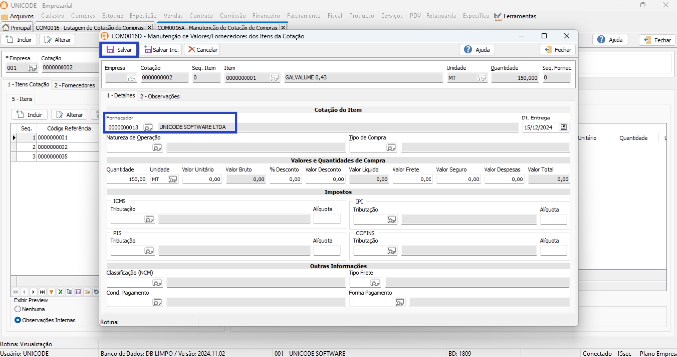Open the Tipo de Compra lookup icon
Screen dimensions: 677x357
[392, 148]
